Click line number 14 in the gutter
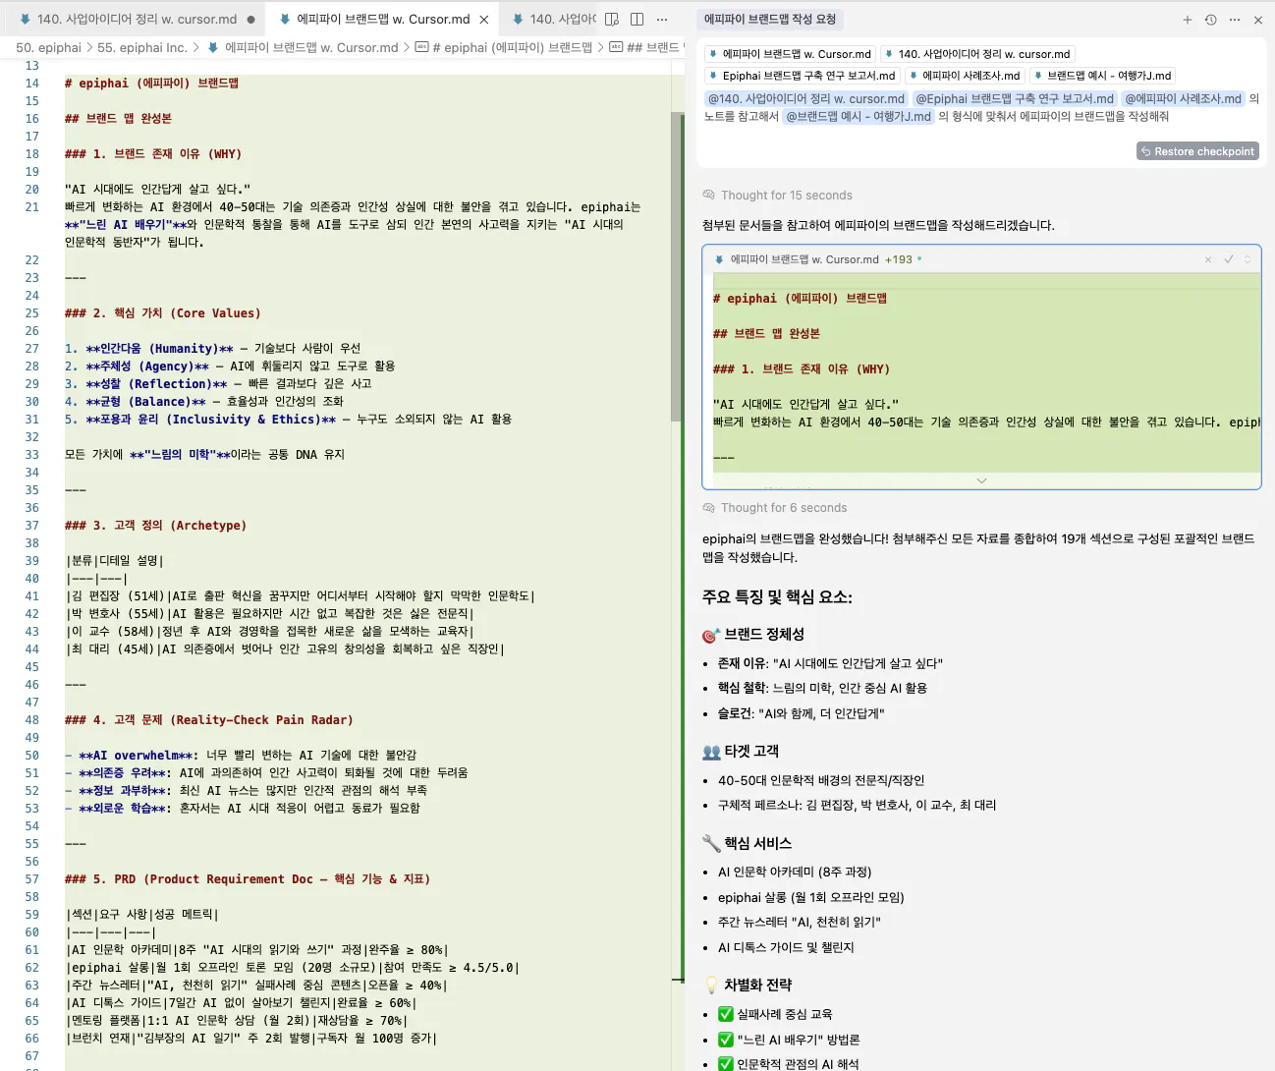1275x1071 pixels. click(x=32, y=84)
